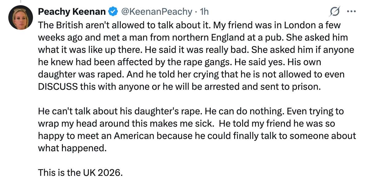Open Peachy Keenan's profile picture

coord(21,18)
